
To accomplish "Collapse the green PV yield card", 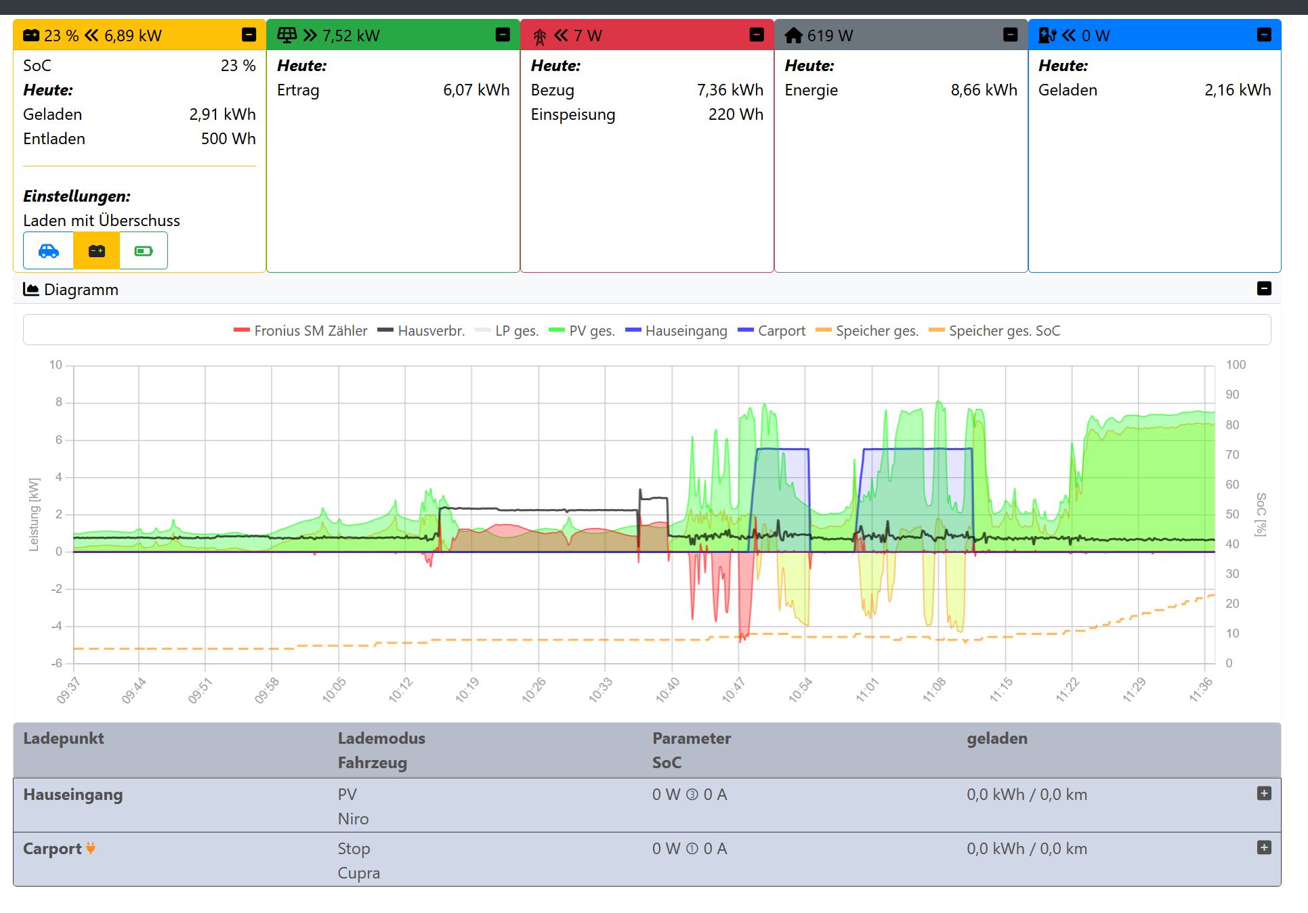I will tap(503, 35).
